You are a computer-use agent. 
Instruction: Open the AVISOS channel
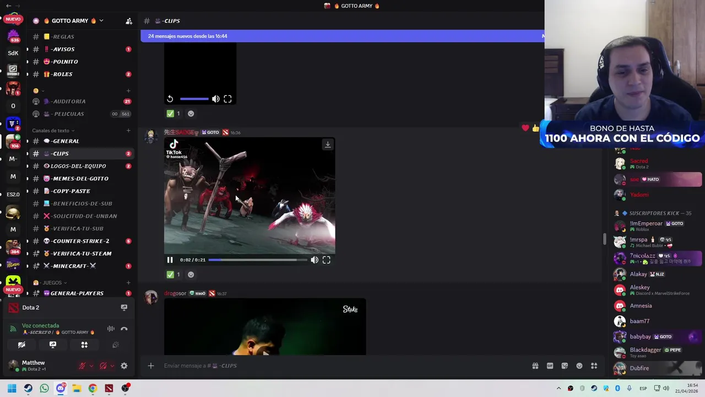point(82,49)
